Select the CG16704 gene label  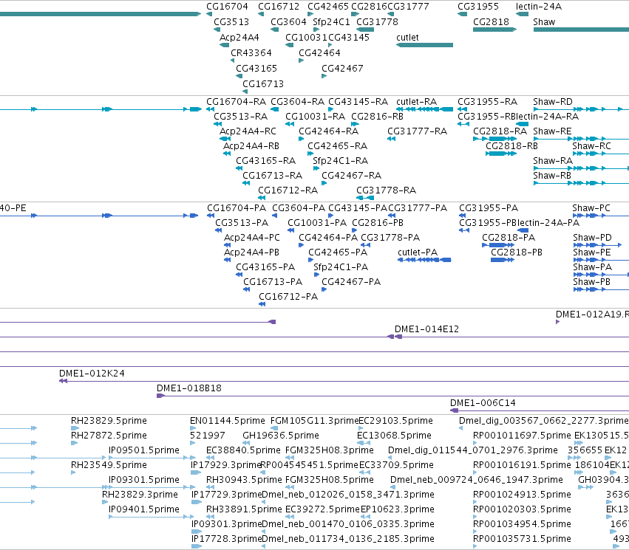click(227, 7)
